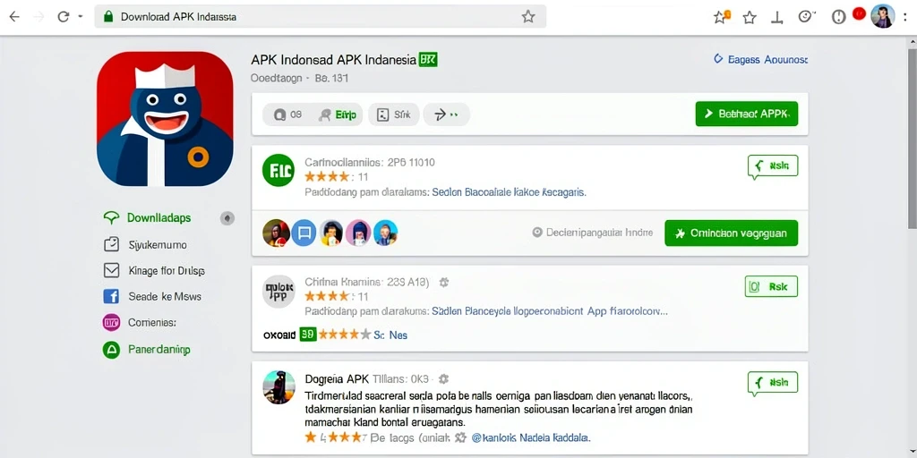Click the Siyukemumo clipboard icon

111,244
